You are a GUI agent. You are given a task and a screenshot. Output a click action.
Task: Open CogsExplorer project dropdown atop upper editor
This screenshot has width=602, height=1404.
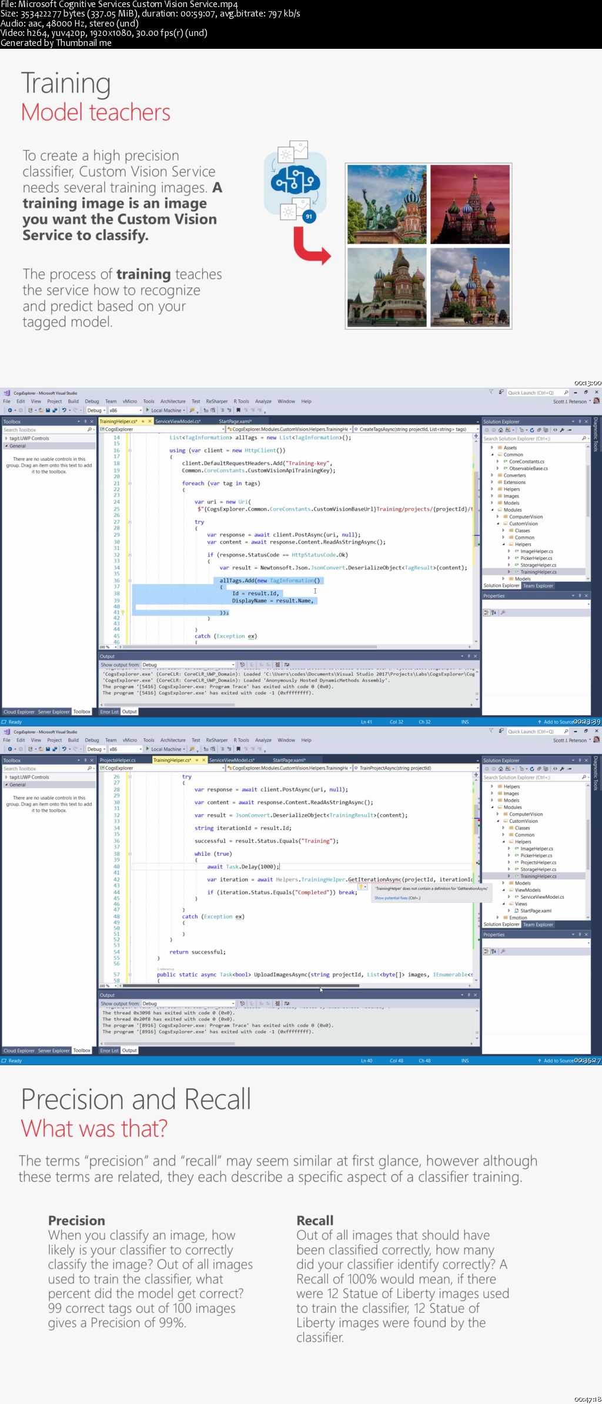[162, 429]
